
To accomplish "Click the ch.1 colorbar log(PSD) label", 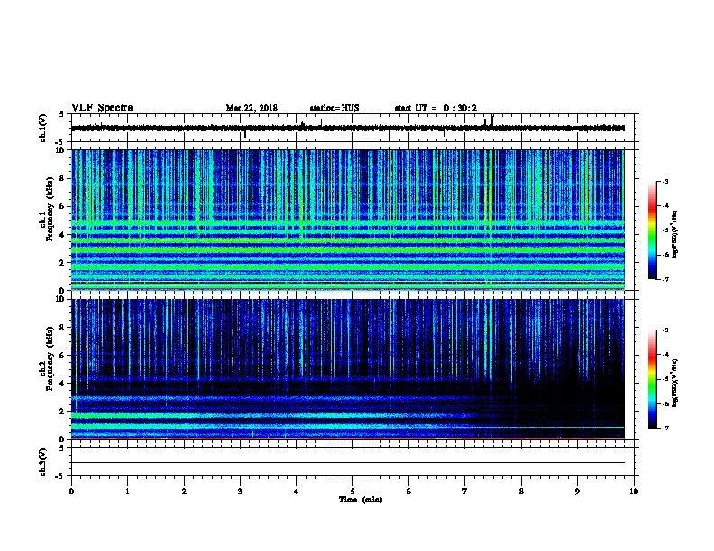I will pyautogui.click(x=674, y=234).
